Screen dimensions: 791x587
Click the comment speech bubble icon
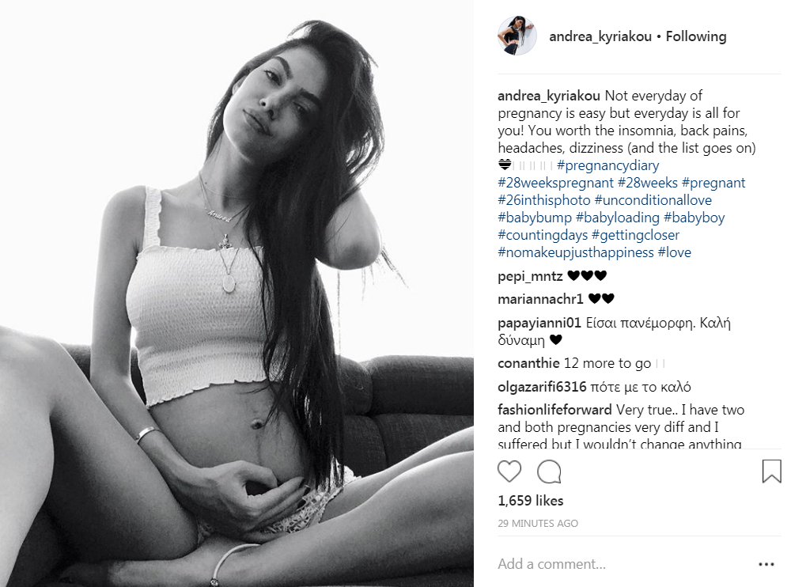[549, 472]
